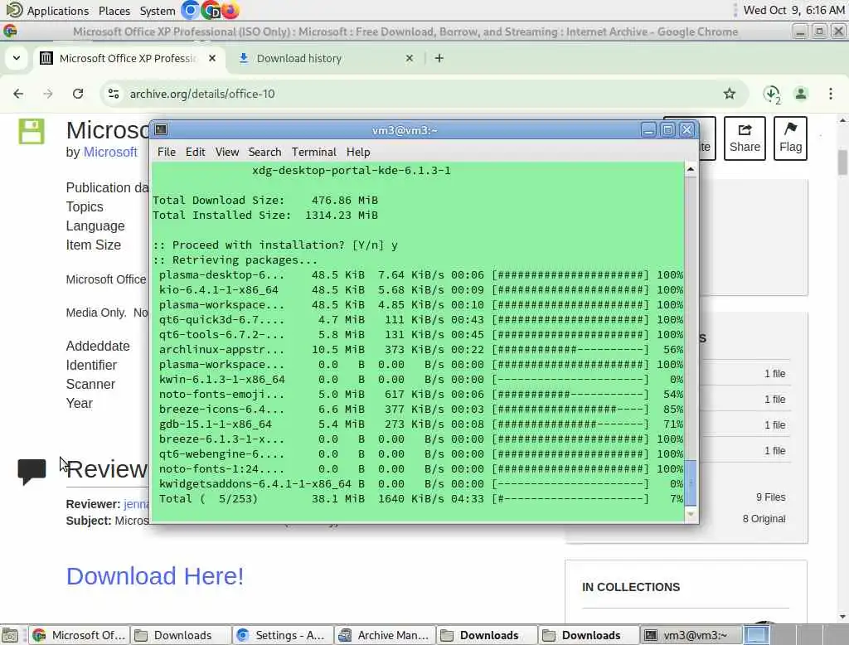Open the terminal View menu
This screenshot has height=645, width=849.
click(227, 153)
